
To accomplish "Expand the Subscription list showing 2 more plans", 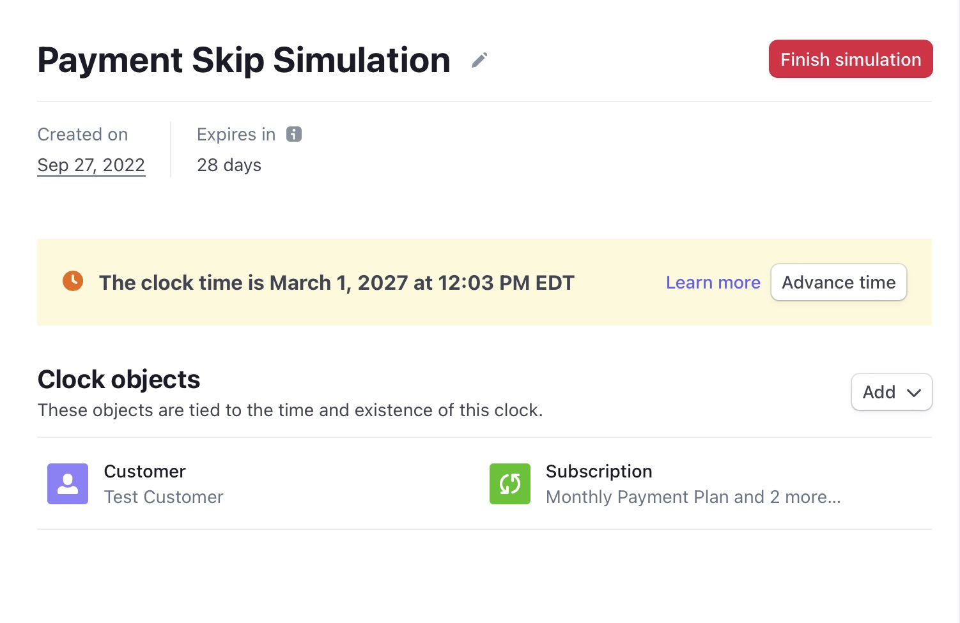I will point(693,497).
